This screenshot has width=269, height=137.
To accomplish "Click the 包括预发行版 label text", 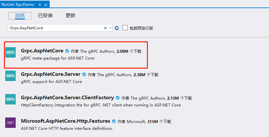I will (141, 28).
